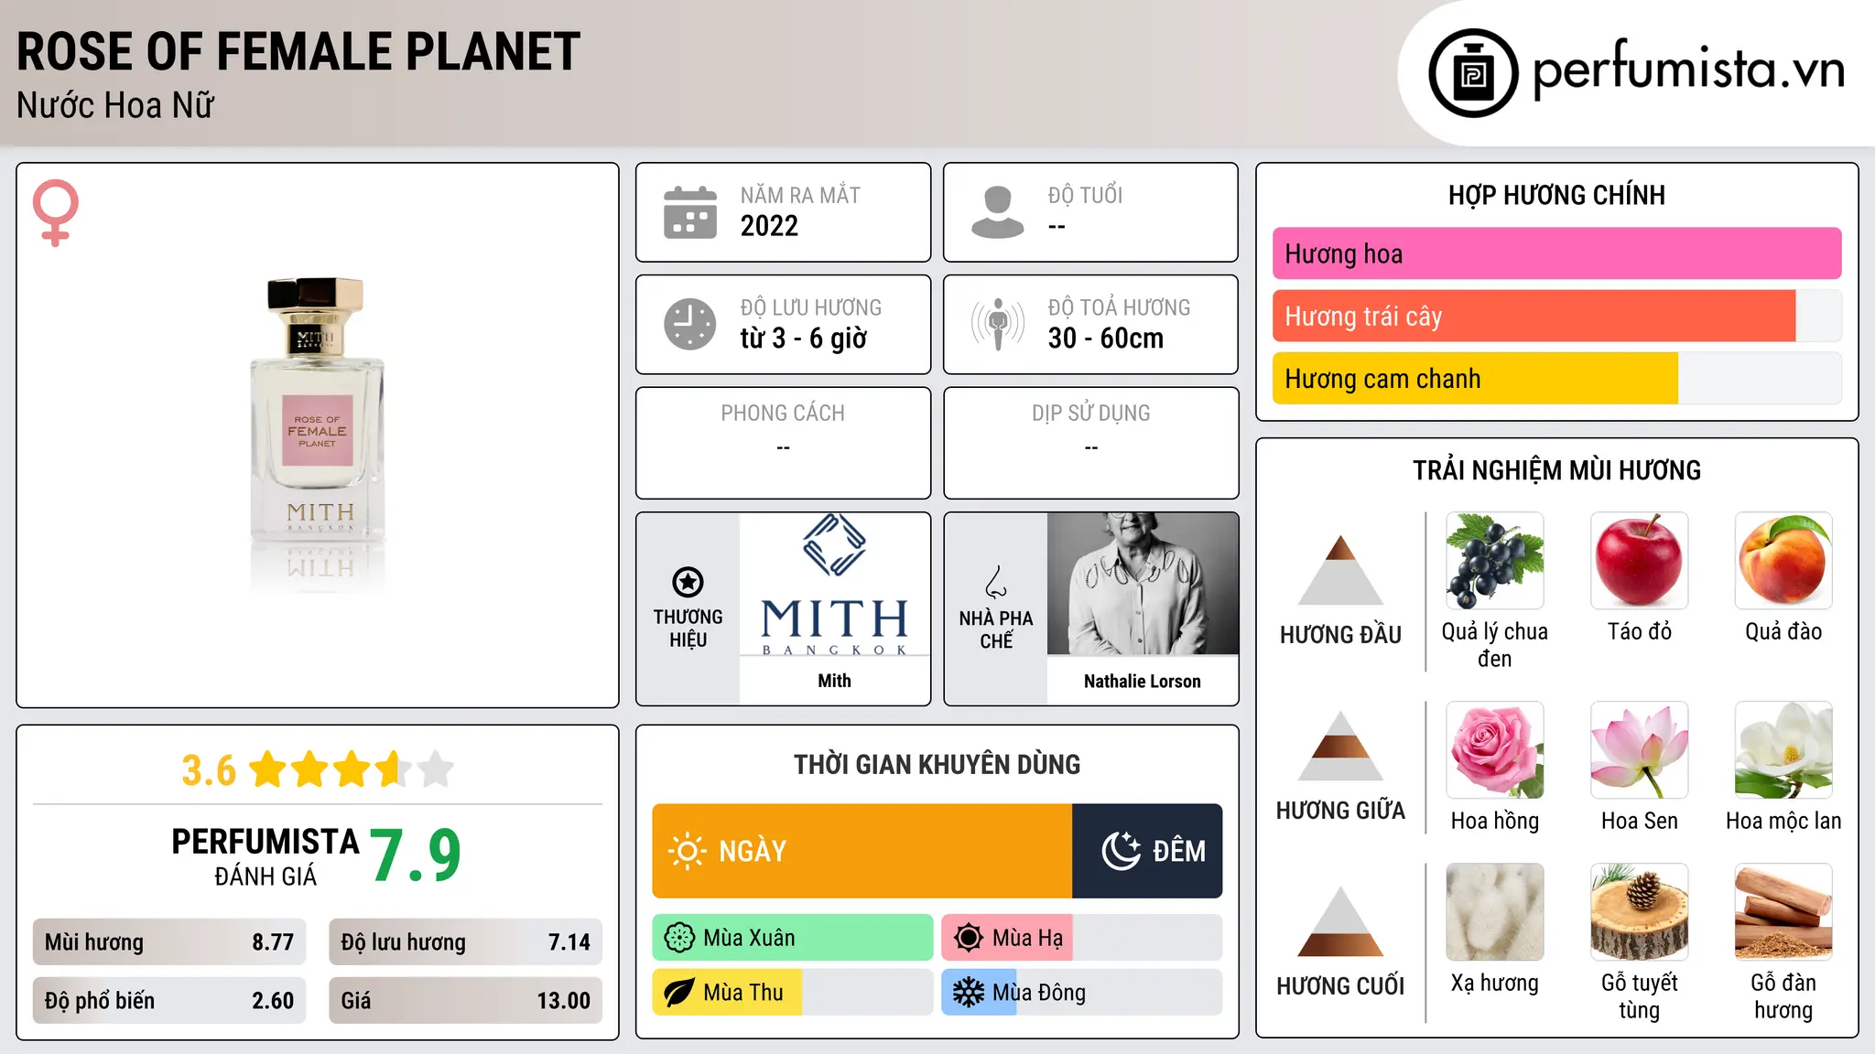Click the sillage icon beside Độ toả hương
Viewport: 1875px width, 1054px height.
click(998, 324)
